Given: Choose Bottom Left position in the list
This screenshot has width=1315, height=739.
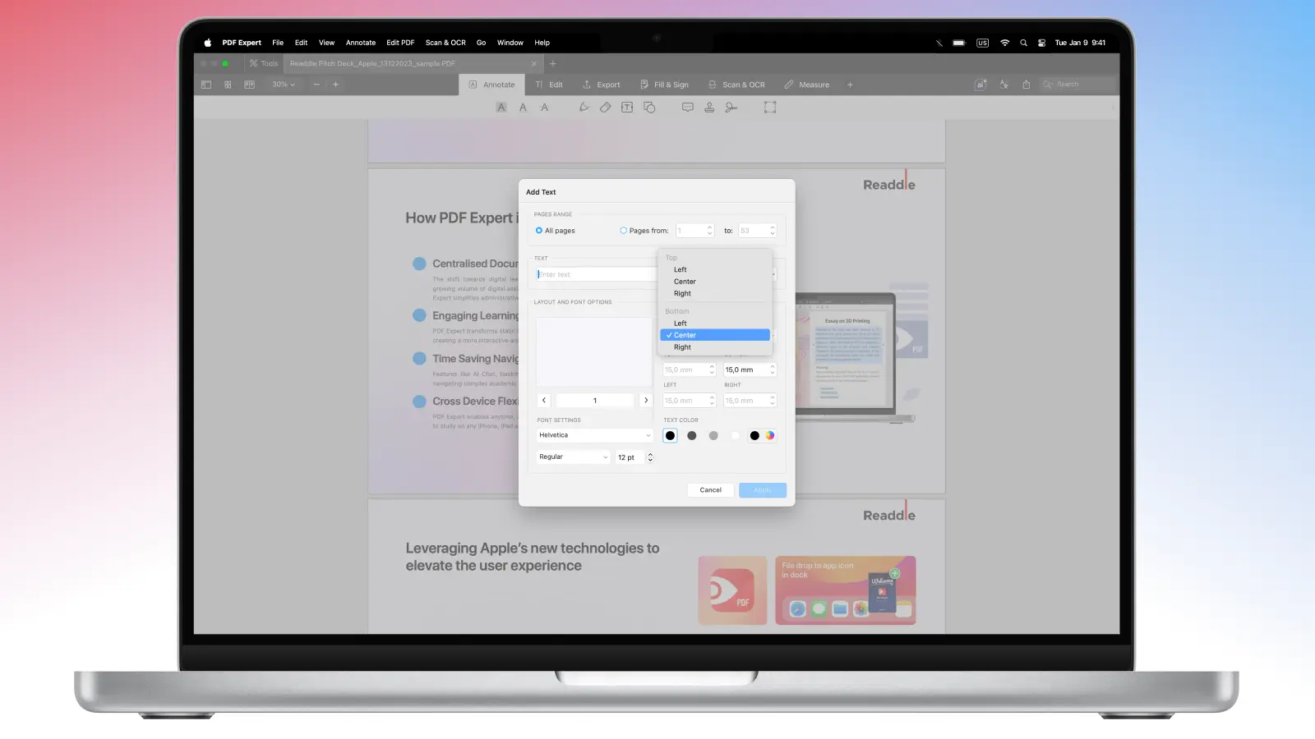Looking at the screenshot, I should (x=681, y=324).
